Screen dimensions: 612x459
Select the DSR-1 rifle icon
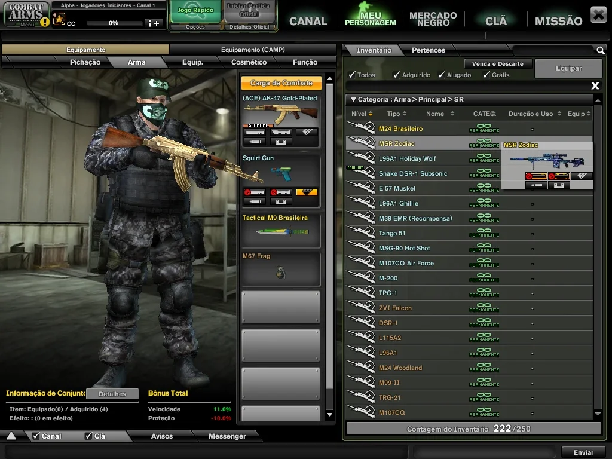tap(361, 322)
